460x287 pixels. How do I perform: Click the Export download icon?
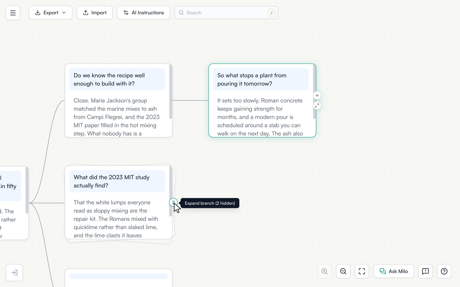click(x=38, y=13)
